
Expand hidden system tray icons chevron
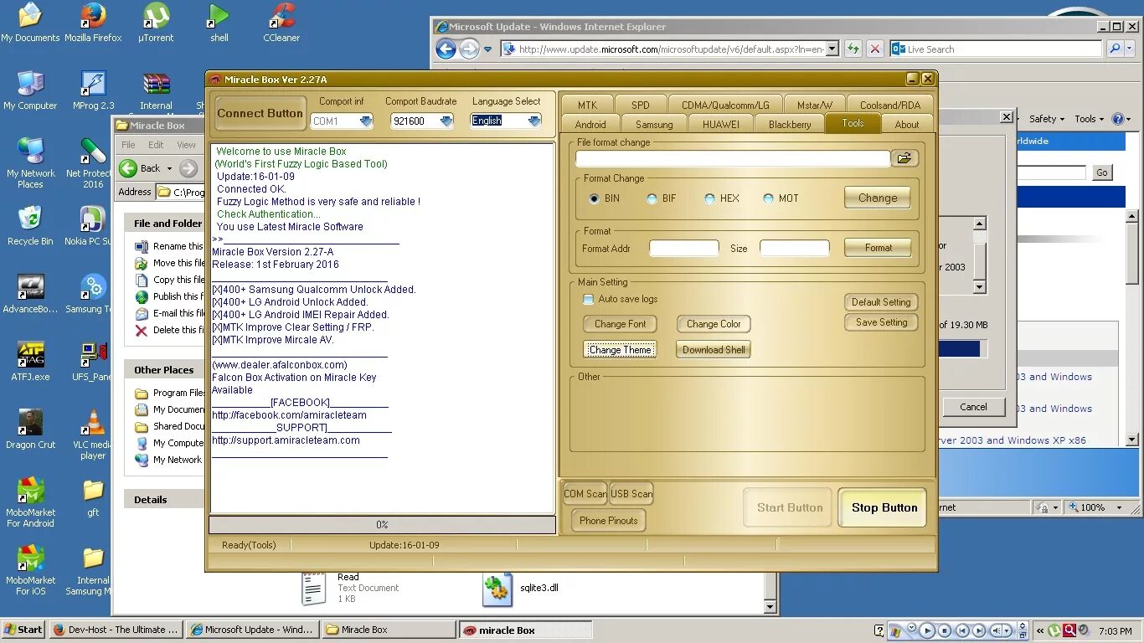click(x=1041, y=630)
